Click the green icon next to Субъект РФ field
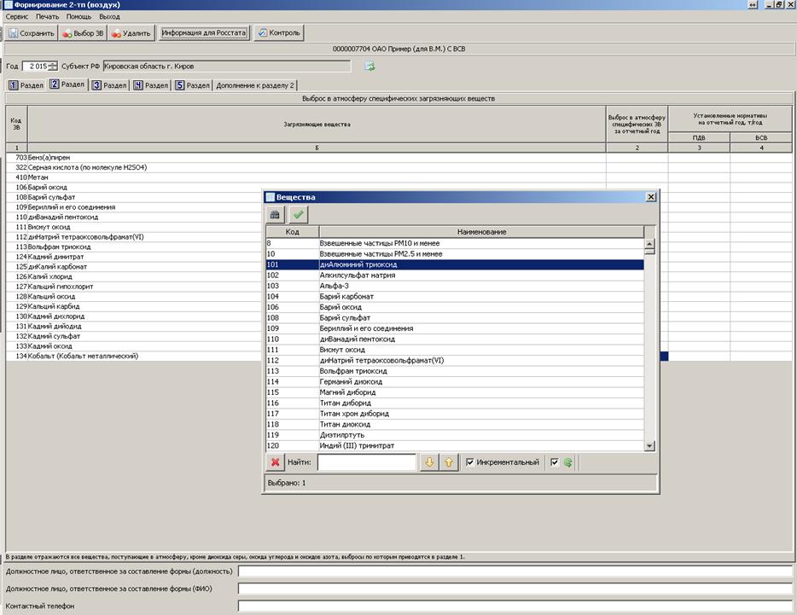 [370, 66]
